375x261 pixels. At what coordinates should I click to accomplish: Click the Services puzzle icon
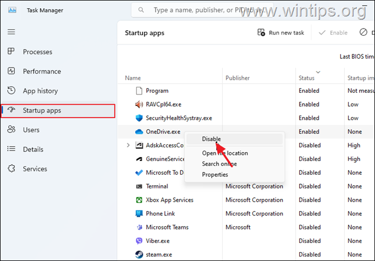pyautogui.click(x=11, y=169)
